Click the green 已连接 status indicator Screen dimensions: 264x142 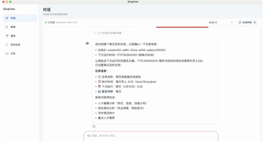click(x=46, y=22)
